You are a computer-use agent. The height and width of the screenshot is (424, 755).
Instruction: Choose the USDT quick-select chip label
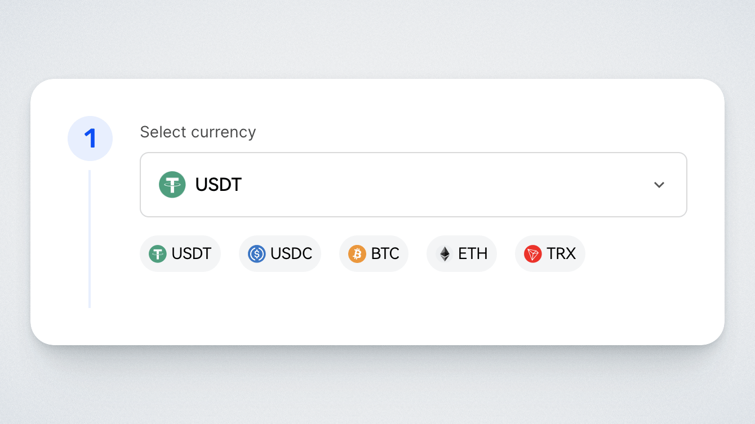(192, 254)
